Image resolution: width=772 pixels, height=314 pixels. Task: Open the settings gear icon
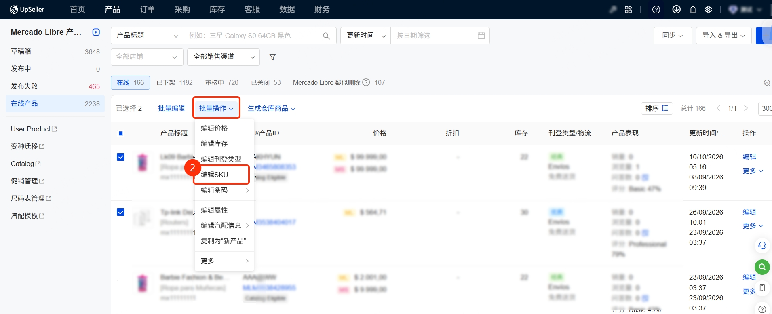click(709, 10)
